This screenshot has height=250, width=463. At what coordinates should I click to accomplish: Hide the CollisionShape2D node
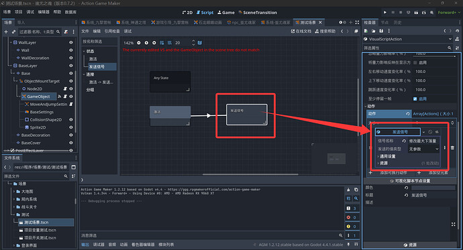click(x=71, y=120)
